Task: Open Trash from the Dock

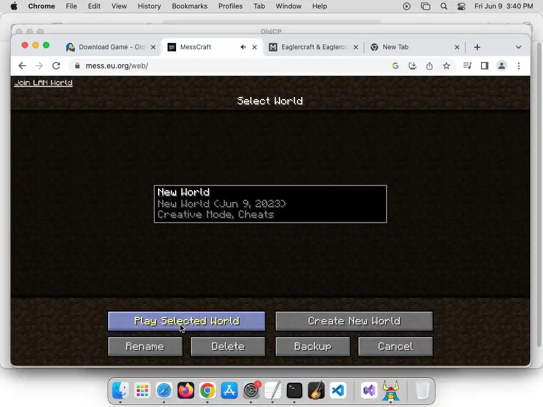Action: (422, 391)
